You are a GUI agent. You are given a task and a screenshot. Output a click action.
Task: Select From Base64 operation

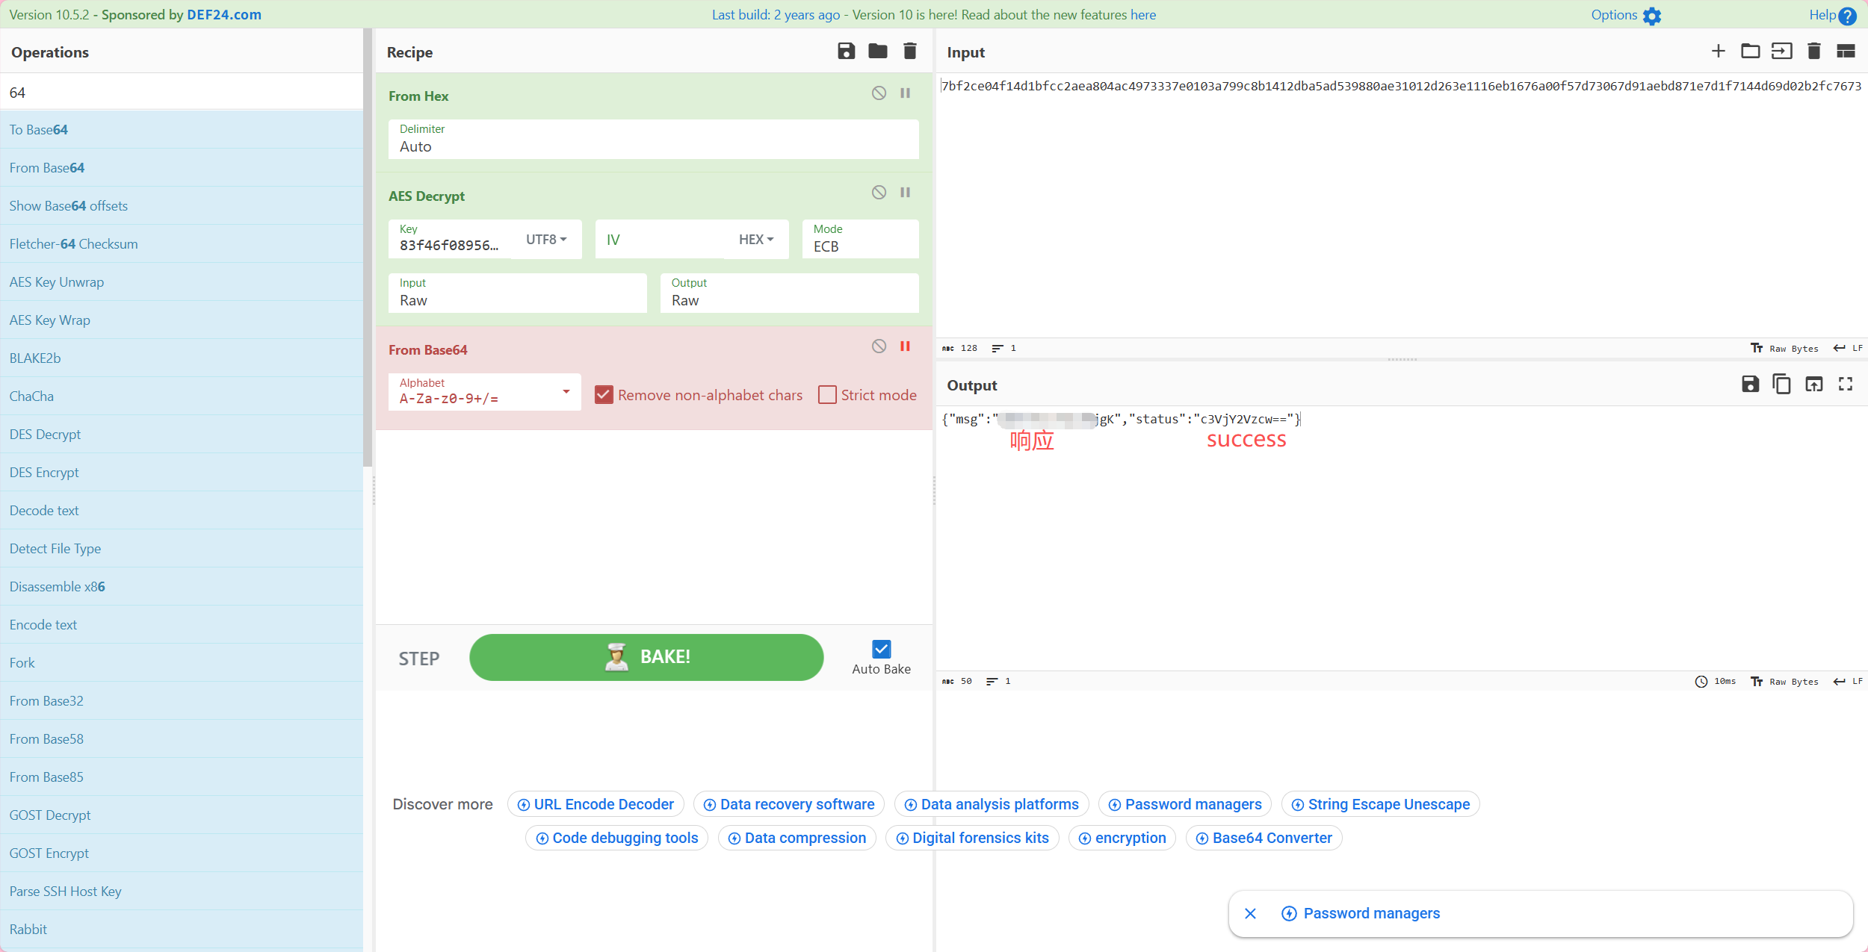(x=46, y=168)
